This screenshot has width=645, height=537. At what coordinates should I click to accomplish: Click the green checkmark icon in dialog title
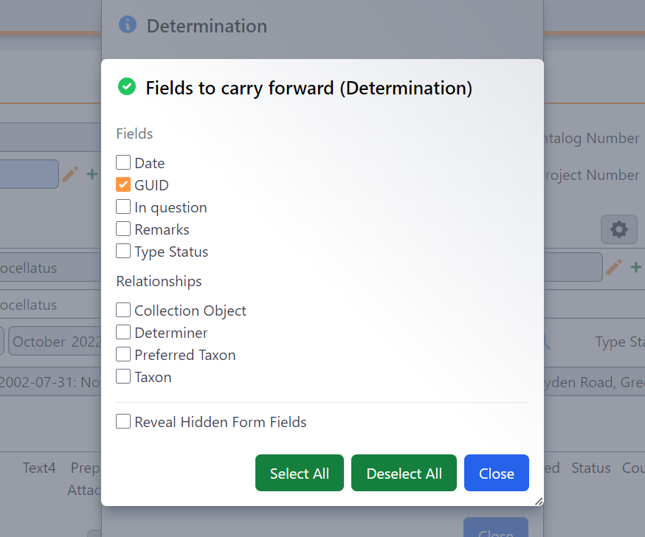pos(126,86)
